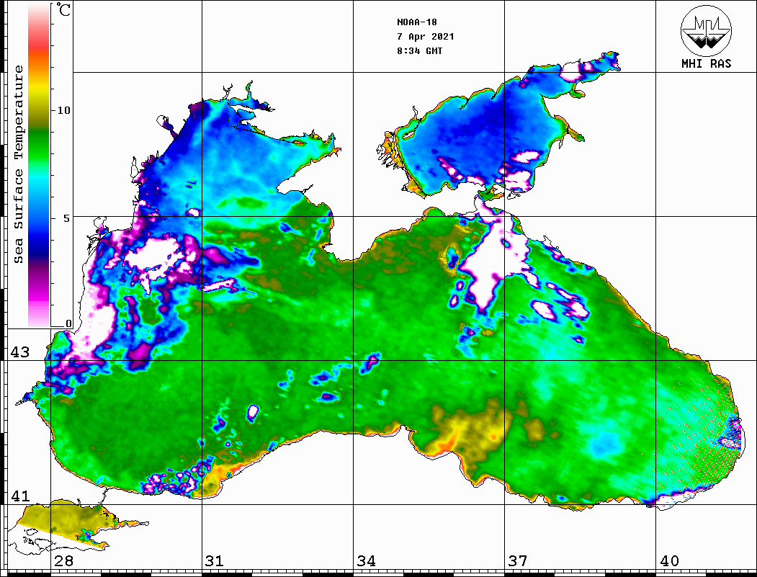This screenshot has height=577, width=757.
Task: Click the '10' tick on the temperature scale
Action: (63, 110)
